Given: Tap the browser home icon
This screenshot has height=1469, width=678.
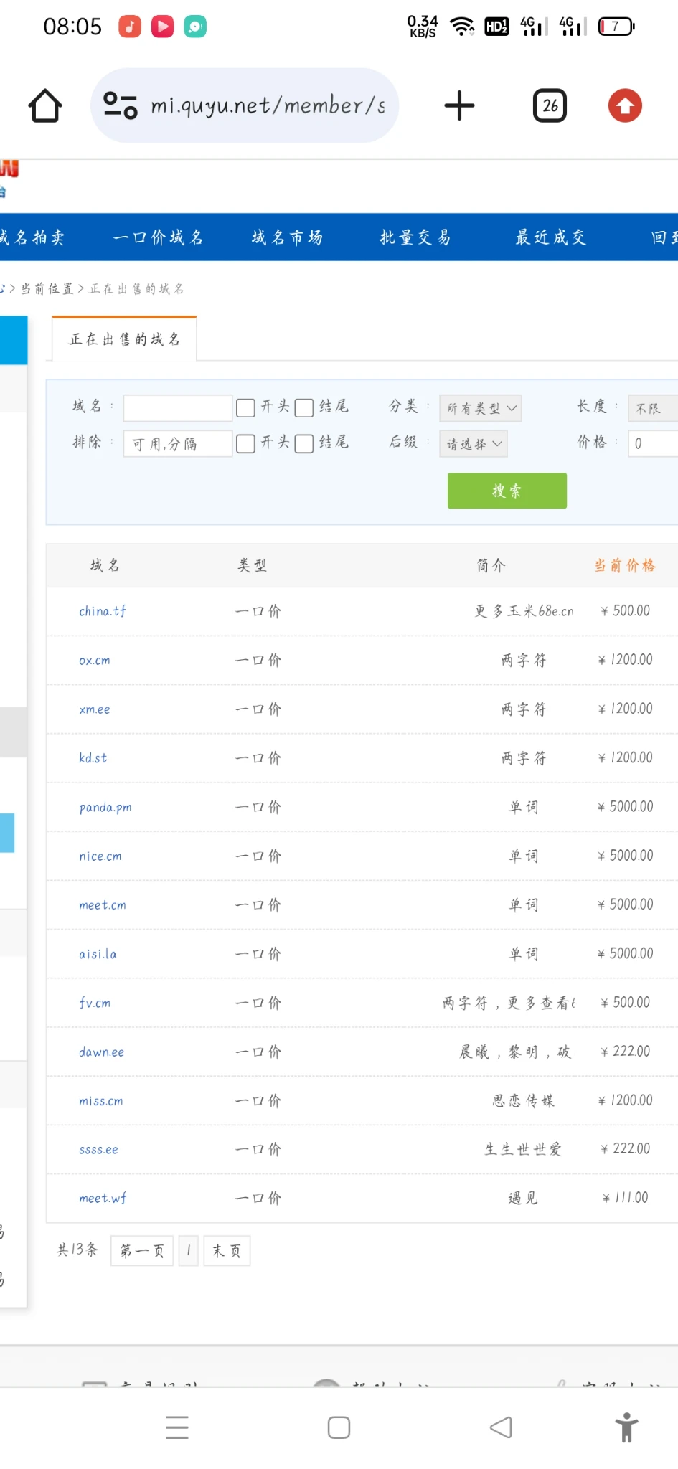Looking at the screenshot, I should tap(44, 106).
